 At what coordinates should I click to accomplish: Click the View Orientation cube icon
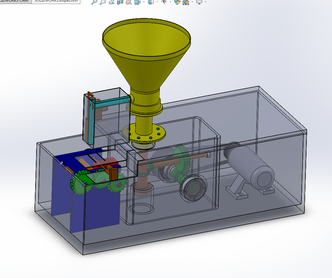pos(137,2)
